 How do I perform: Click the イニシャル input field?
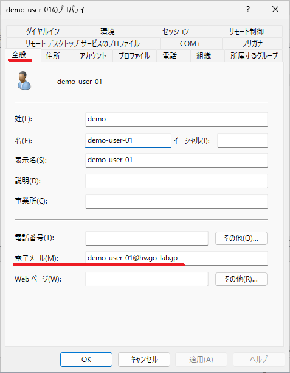[x=243, y=141]
